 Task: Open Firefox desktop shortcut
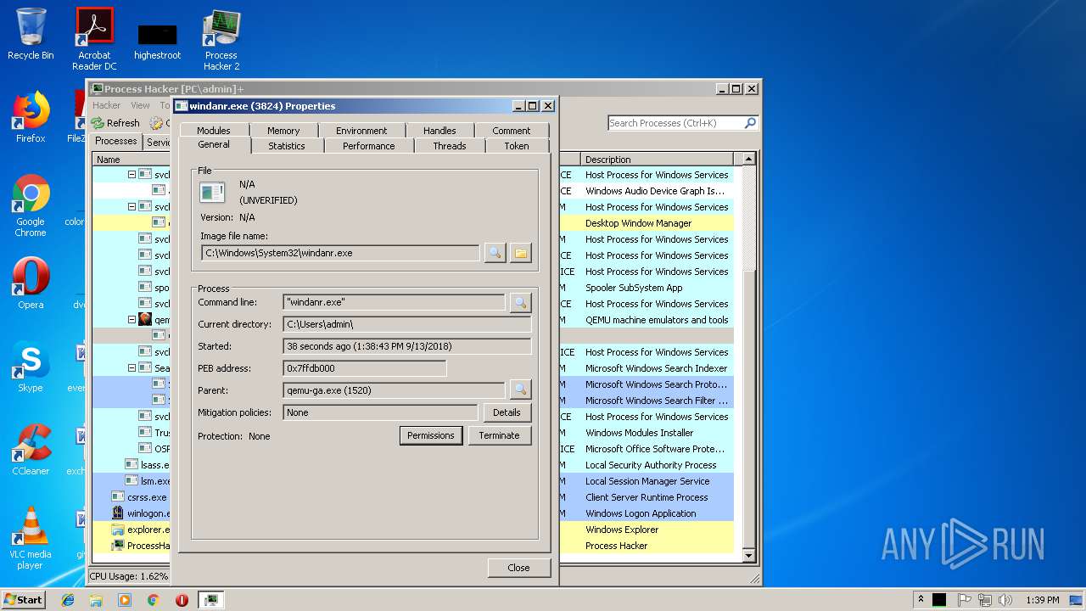tap(31, 117)
